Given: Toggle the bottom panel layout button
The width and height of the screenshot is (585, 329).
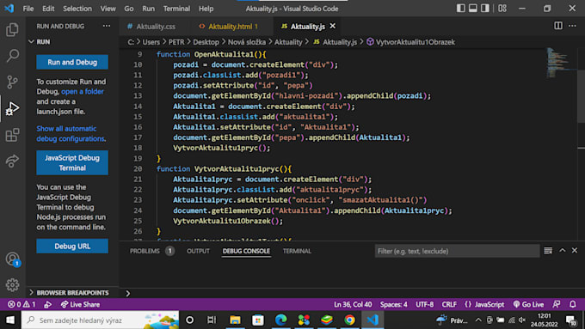Looking at the screenshot, I should 472,9.
